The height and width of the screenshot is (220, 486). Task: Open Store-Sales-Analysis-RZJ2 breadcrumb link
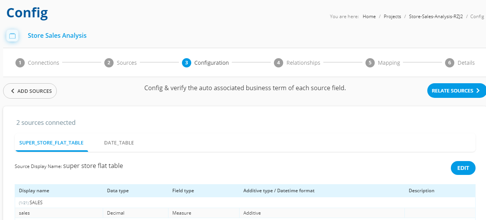pos(436,17)
